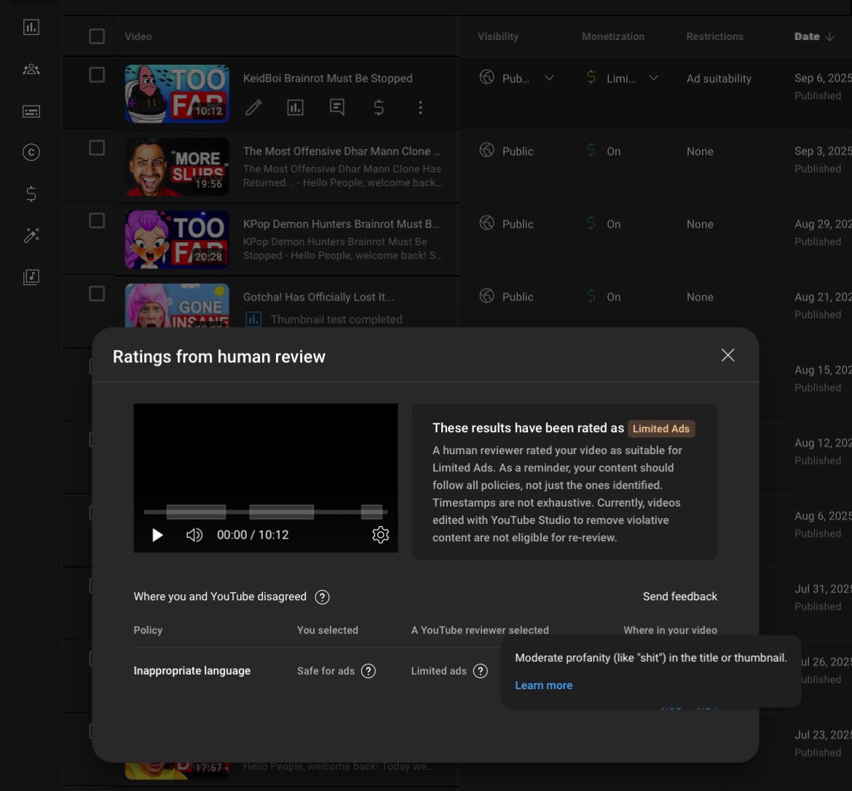Screen dimensions: 852x791
Task: Follow the Learn more link in tooltip
Action: point(543,685)
